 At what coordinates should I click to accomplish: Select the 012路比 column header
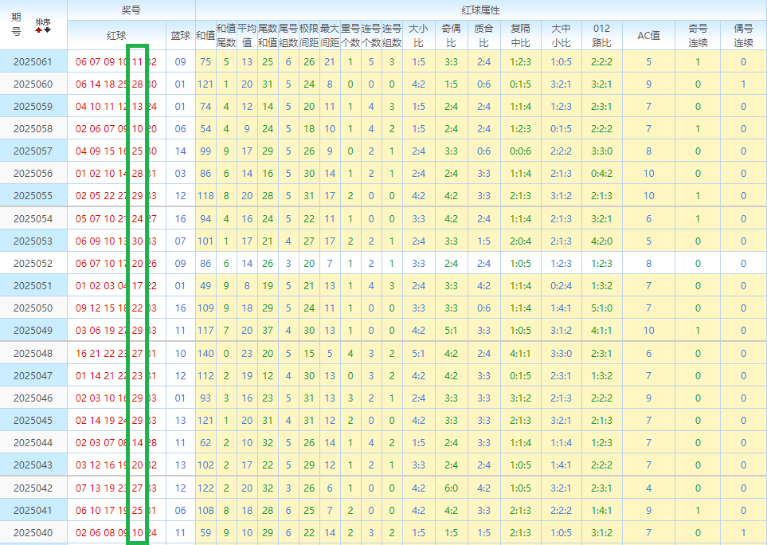(602, 35)
